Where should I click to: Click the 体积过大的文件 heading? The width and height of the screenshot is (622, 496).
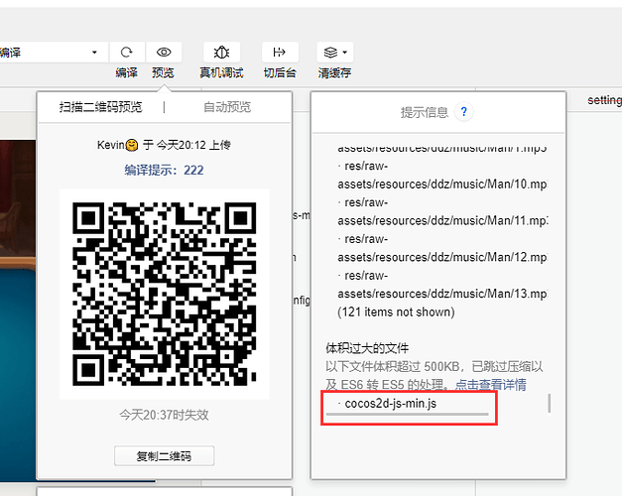(x=367, y=348)
